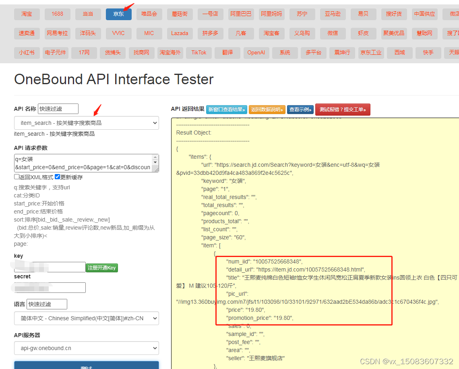Click the 查看示例 button
The image size is (459, 369).
(300, 110)
